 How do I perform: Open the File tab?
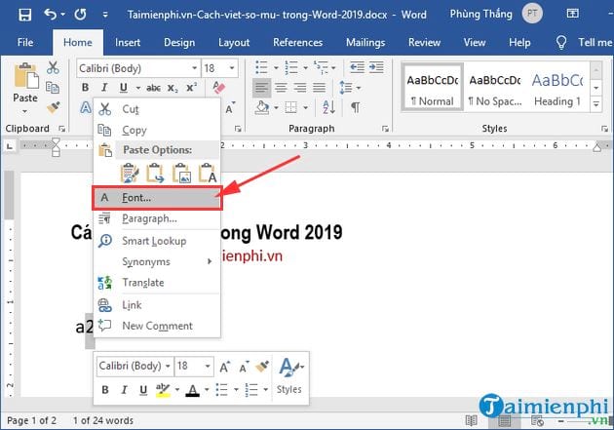click(x=25, y=42)
